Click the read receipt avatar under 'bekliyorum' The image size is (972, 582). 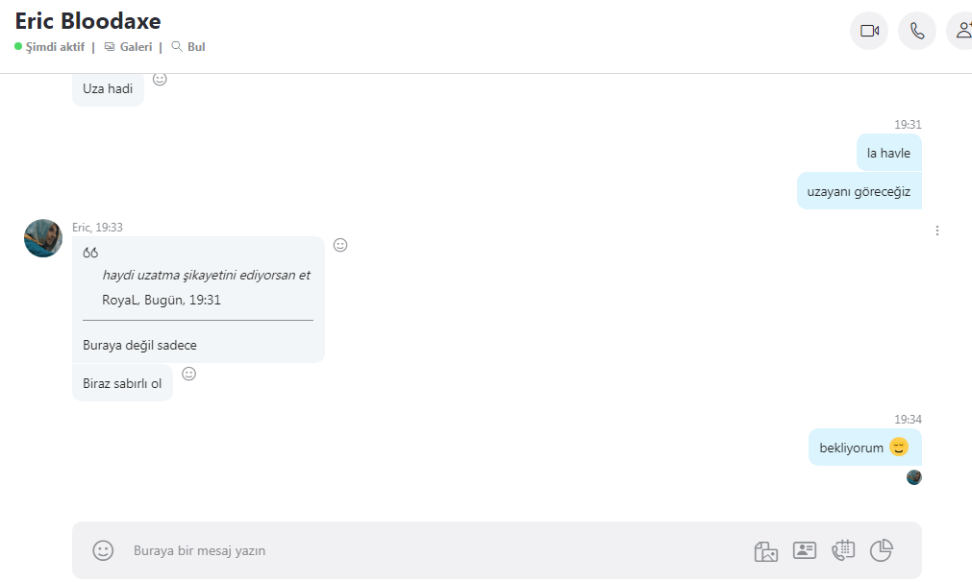coord(913,477)
